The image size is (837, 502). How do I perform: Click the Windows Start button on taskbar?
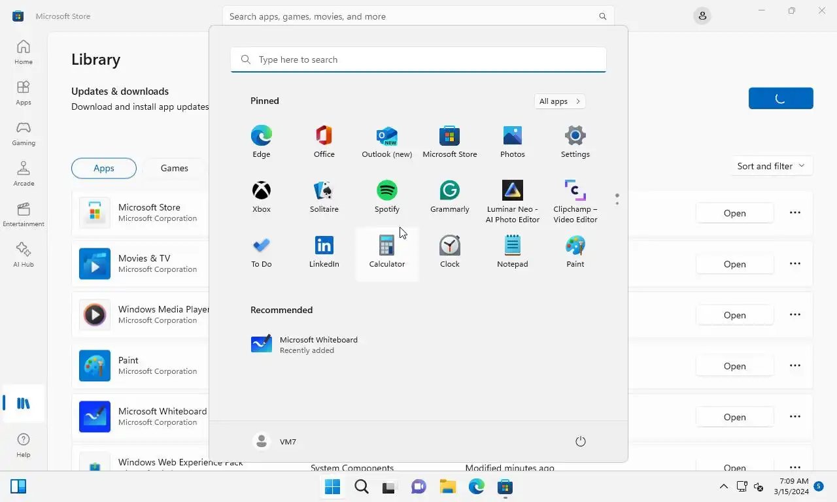coord(333,487)
